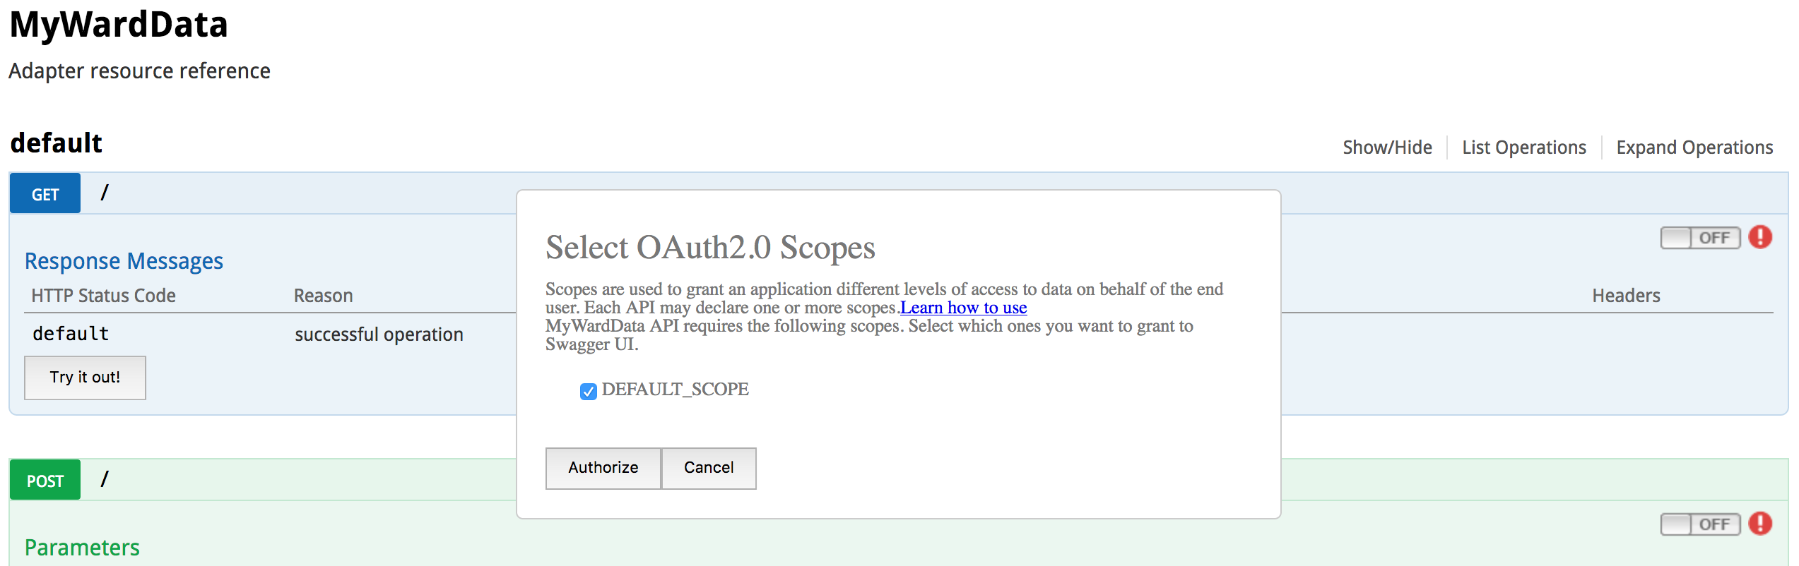Click the 'MyWardData' page title
Image resolution: width=1799 pixels, height=566 pixels.
119,25
